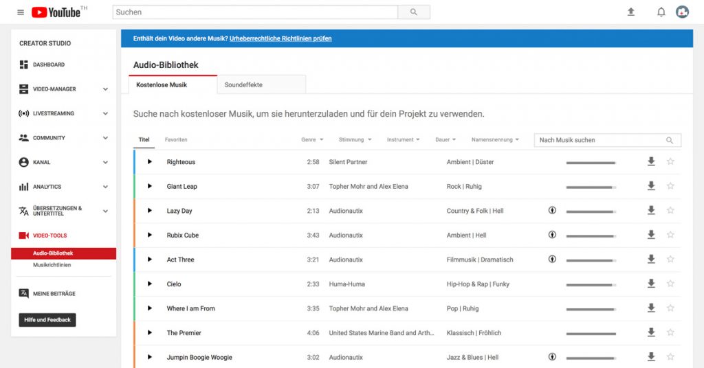The height and width of the screenshot is (368, 704).
Task: Star Giant Leap as a favorite
Action: pyautogui.click(x=670, y=186)
